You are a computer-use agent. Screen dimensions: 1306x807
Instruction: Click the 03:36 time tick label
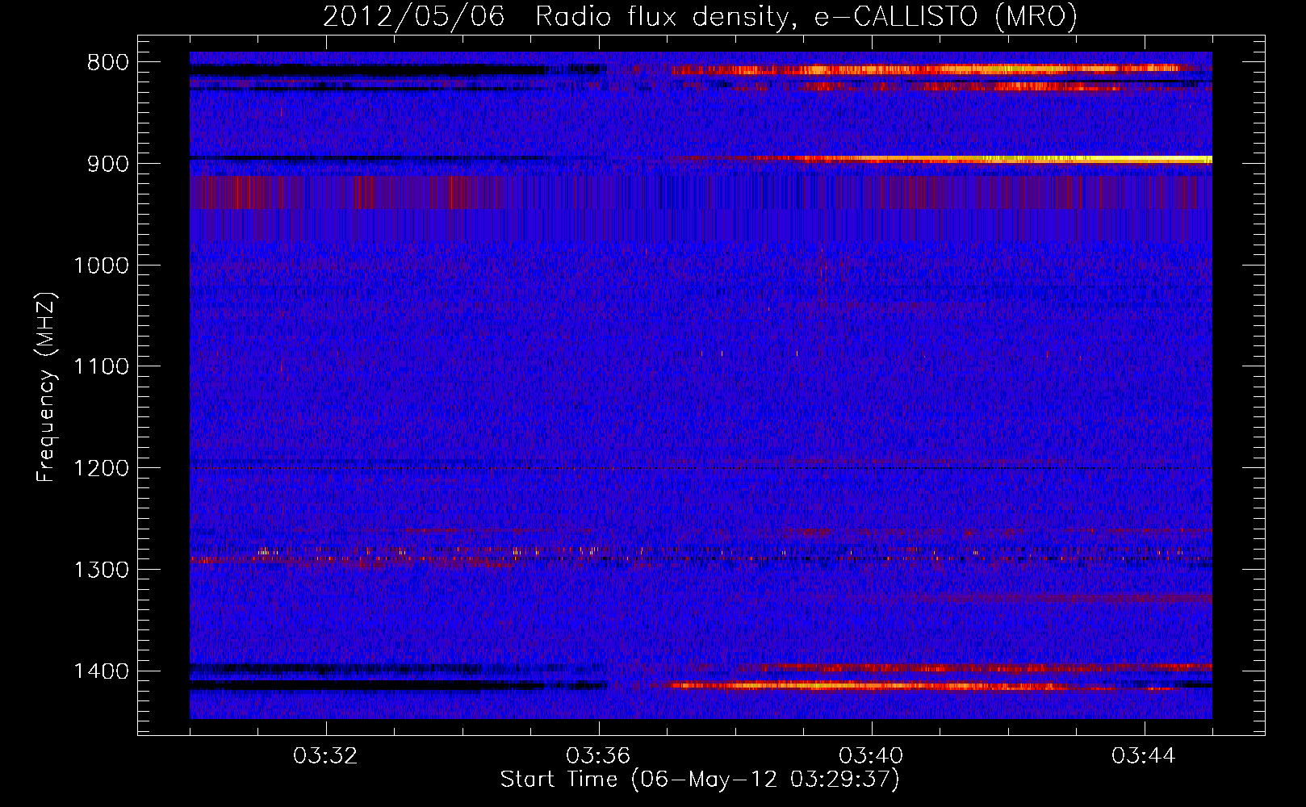coord(598,756)
